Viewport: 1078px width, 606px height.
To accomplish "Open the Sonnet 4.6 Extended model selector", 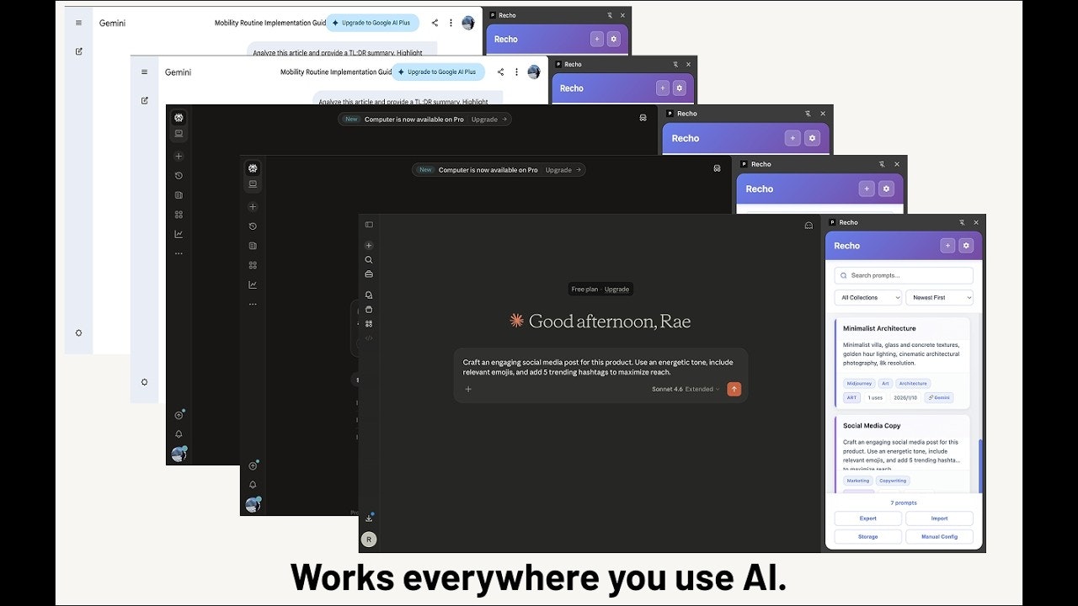I will pos(686,389).
